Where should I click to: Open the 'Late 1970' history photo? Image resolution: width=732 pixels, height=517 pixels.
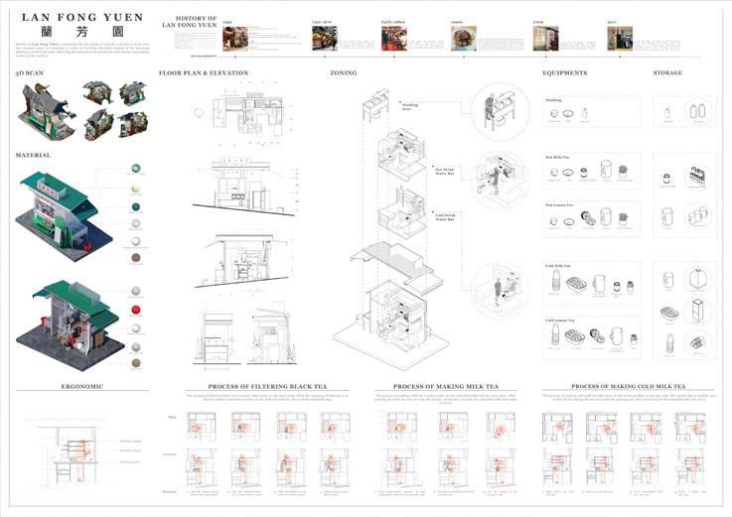325,39
